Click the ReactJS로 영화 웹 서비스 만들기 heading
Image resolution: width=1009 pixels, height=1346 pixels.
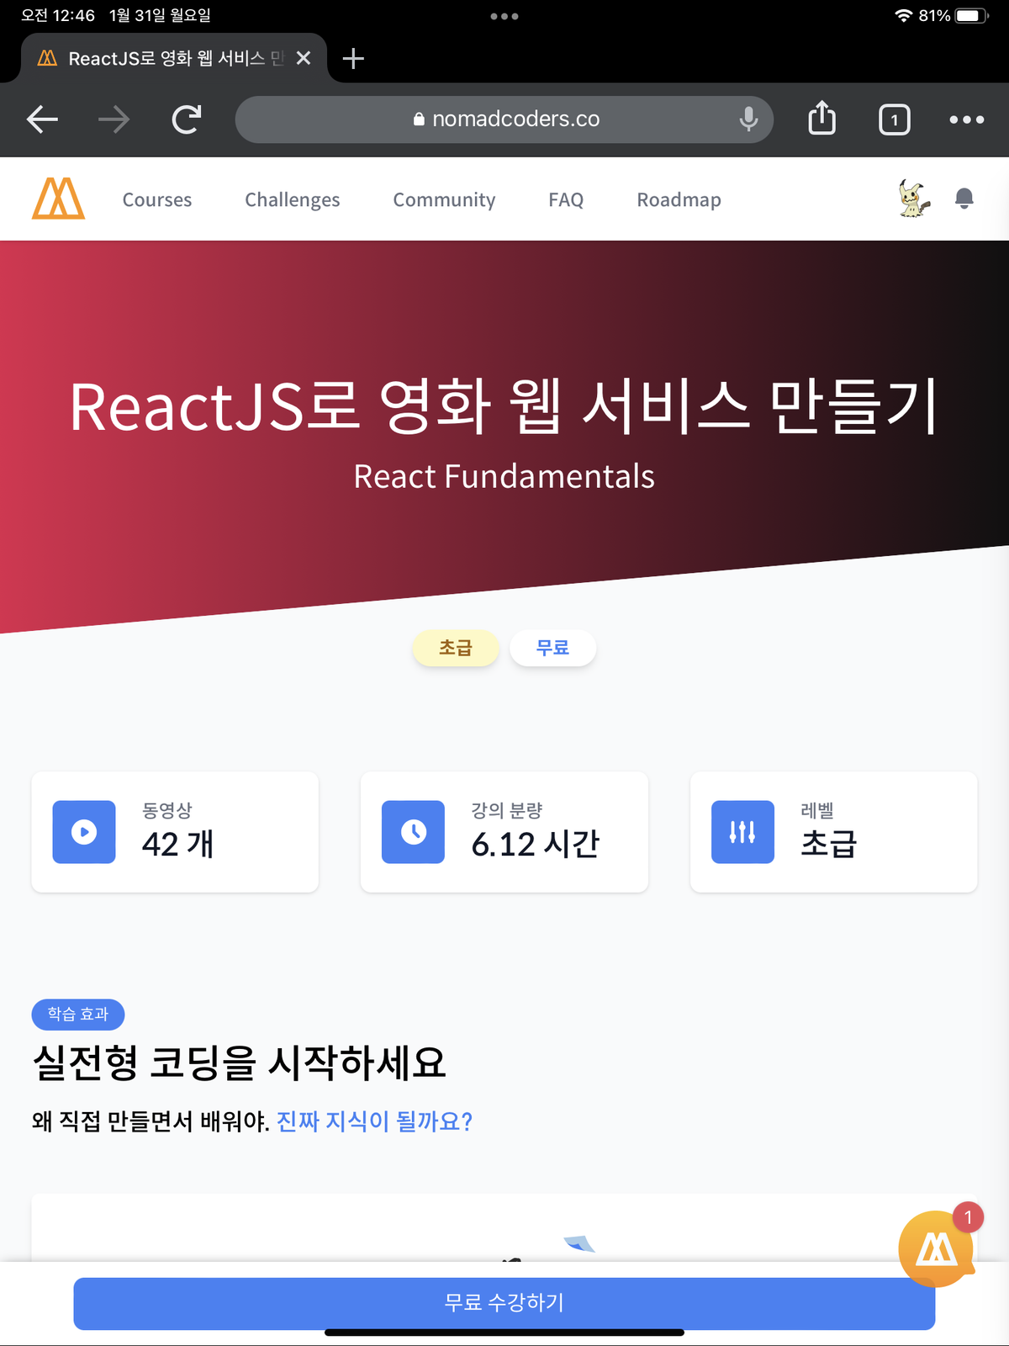tap(504, 407)
